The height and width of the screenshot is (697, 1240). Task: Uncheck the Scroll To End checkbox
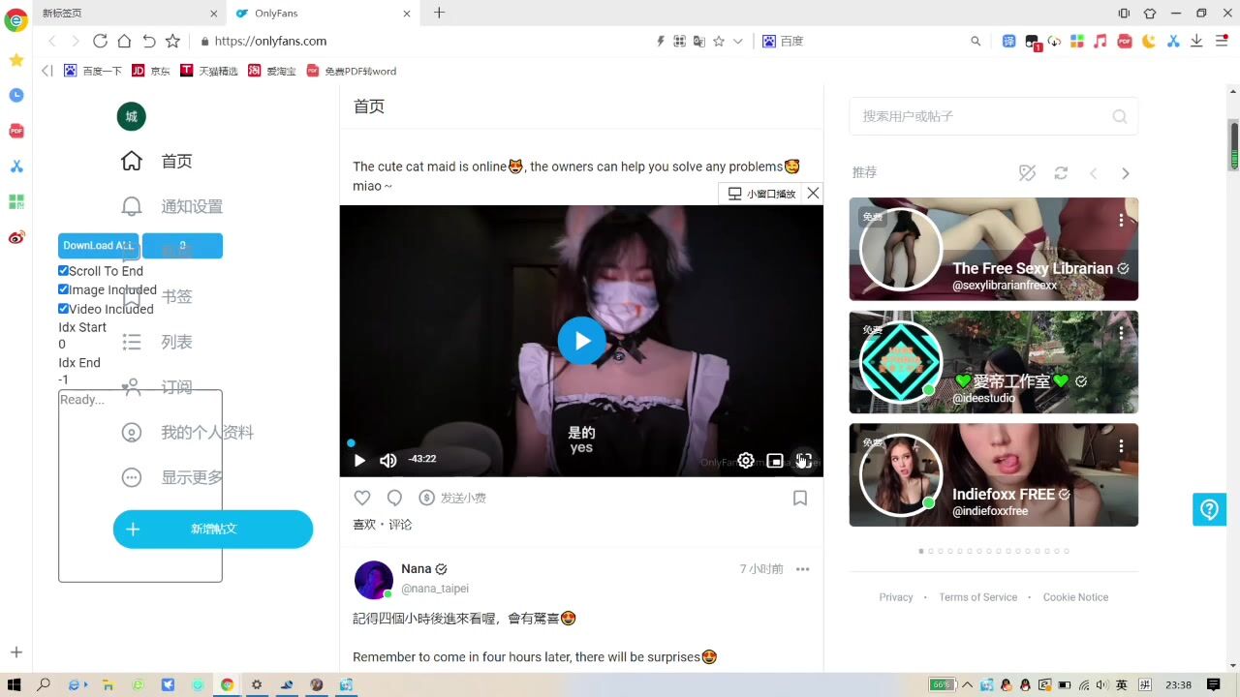tap(64, 271)
